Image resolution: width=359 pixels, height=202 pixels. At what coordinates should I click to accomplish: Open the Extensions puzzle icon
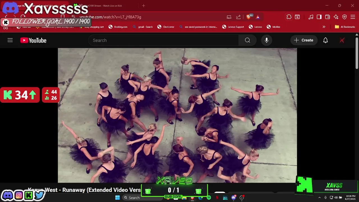(289, 17)
